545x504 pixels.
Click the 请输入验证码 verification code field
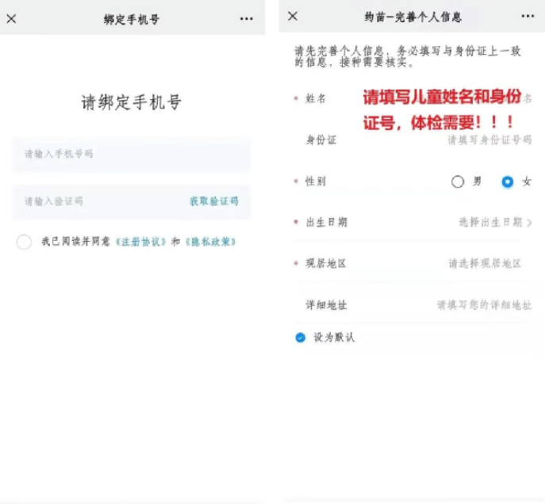click(x=95, y=201)
